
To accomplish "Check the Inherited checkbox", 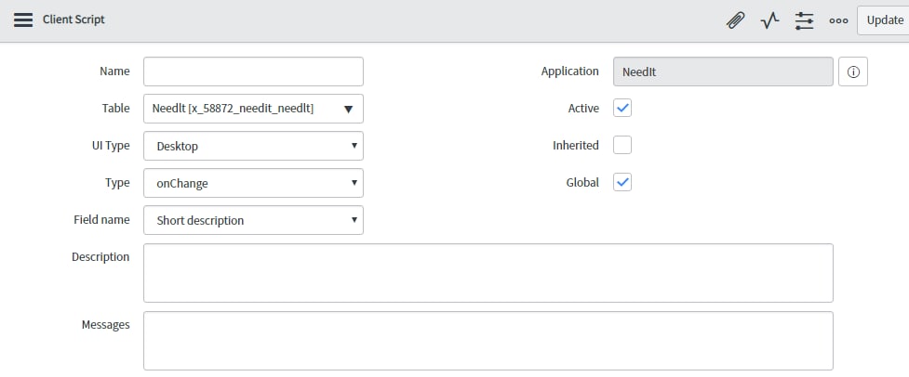I will click(x=622, y=145).
